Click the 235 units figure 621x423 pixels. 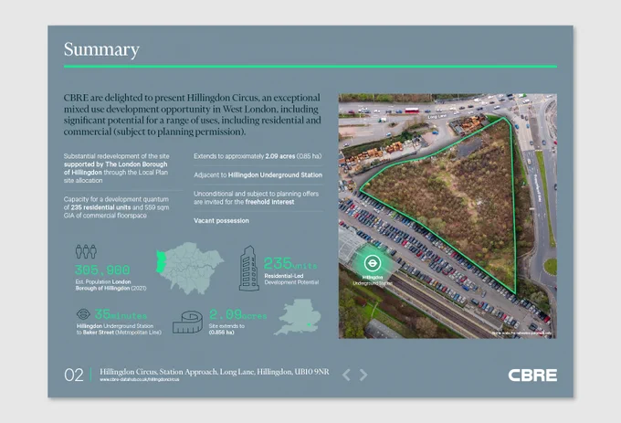[x=290, y=264]
